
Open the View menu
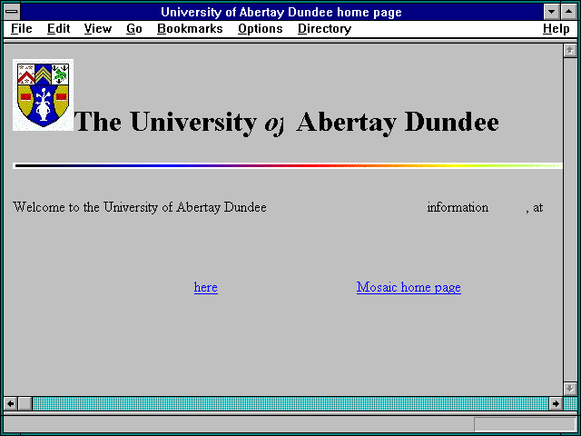pyautogui.click(x=97, y=28)
